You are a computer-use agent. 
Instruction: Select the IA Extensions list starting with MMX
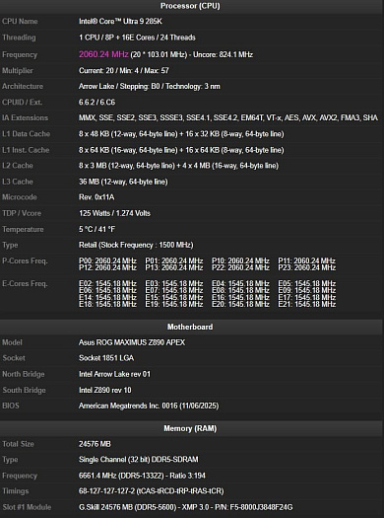[228, 118]
